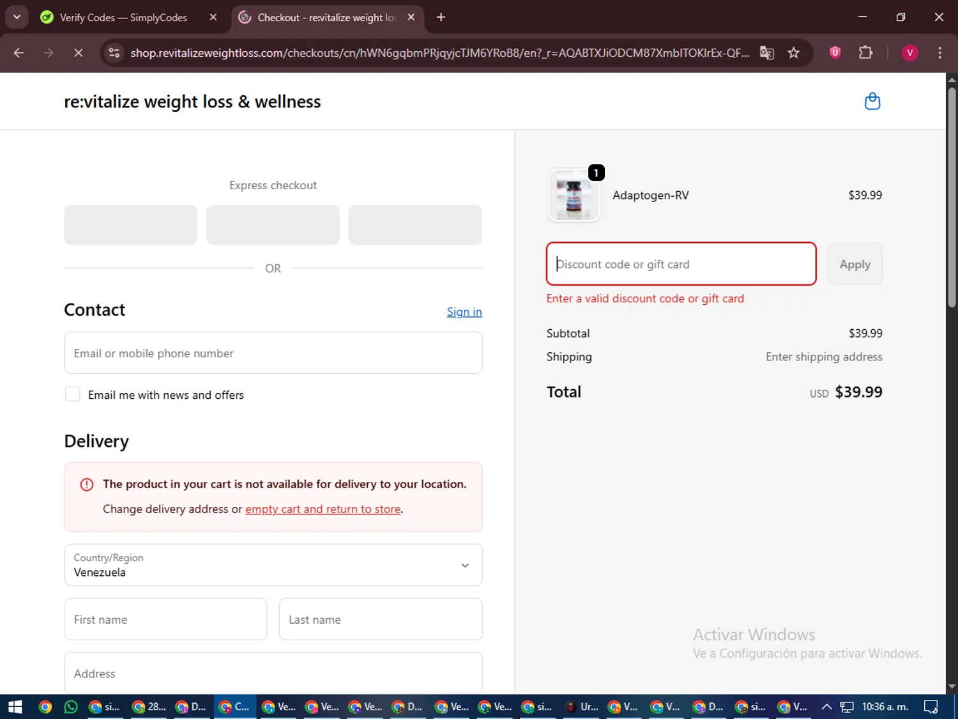Go back to the previous page
This screenshot has height=719, width=958.
[x=19, y=53]
